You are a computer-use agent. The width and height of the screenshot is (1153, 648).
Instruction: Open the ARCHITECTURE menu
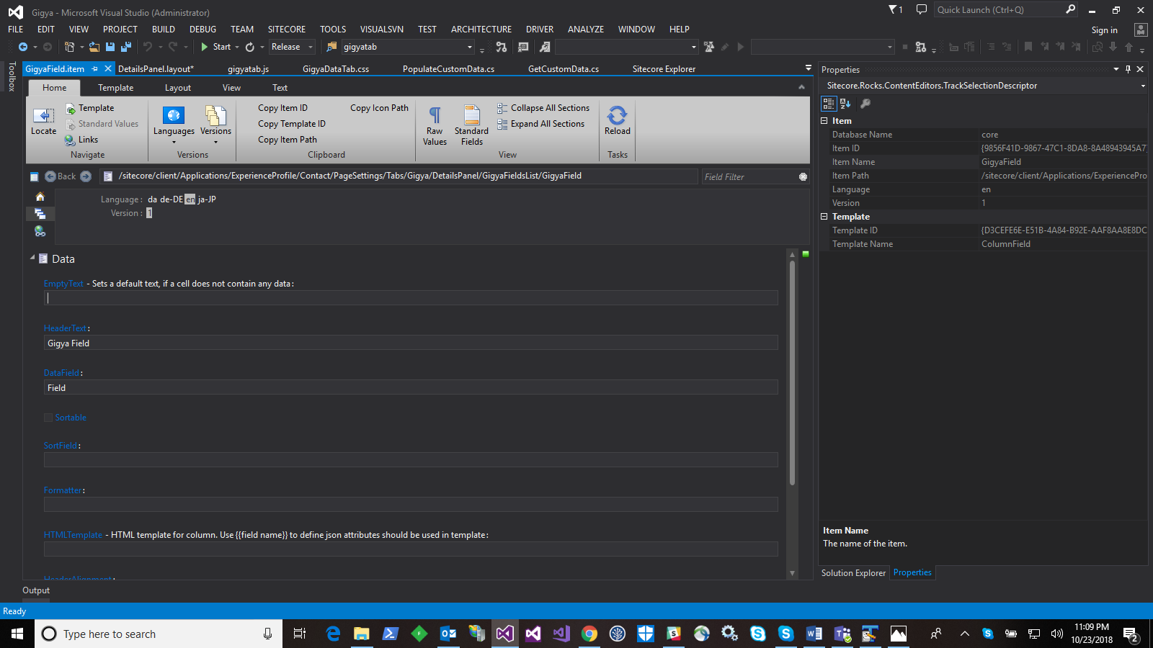point(481,30)
